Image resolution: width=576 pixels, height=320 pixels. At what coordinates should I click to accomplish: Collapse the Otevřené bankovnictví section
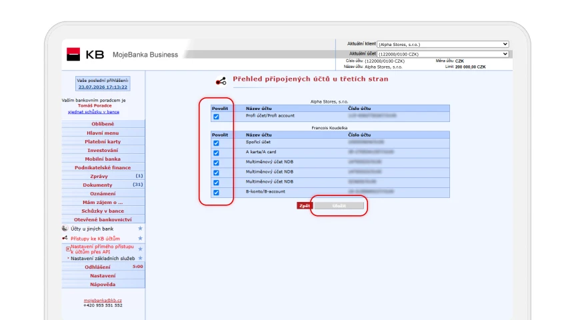(103, 219)
